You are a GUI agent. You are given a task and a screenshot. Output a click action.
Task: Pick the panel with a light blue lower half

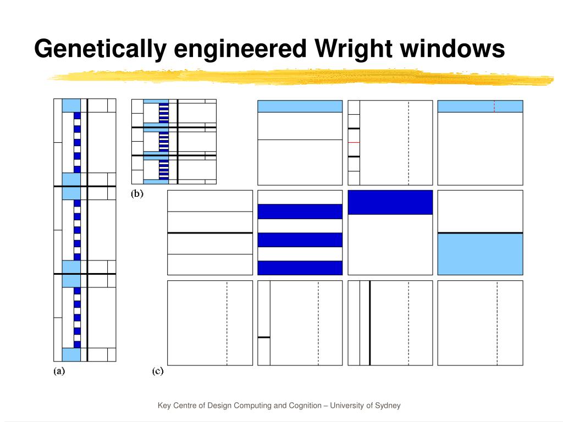(x=480, y=232)
